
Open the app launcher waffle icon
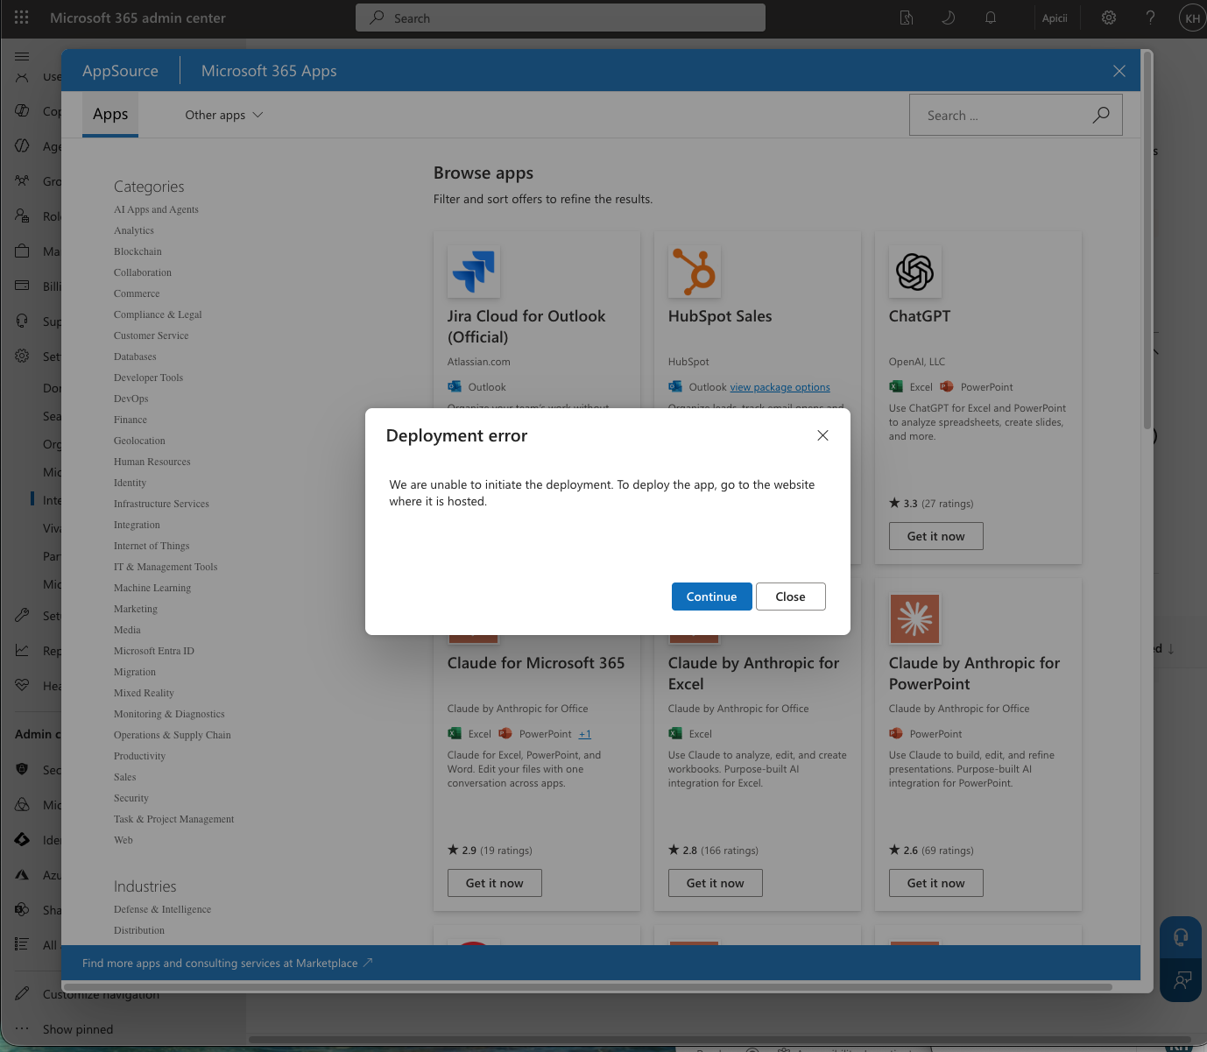(22, 18)
